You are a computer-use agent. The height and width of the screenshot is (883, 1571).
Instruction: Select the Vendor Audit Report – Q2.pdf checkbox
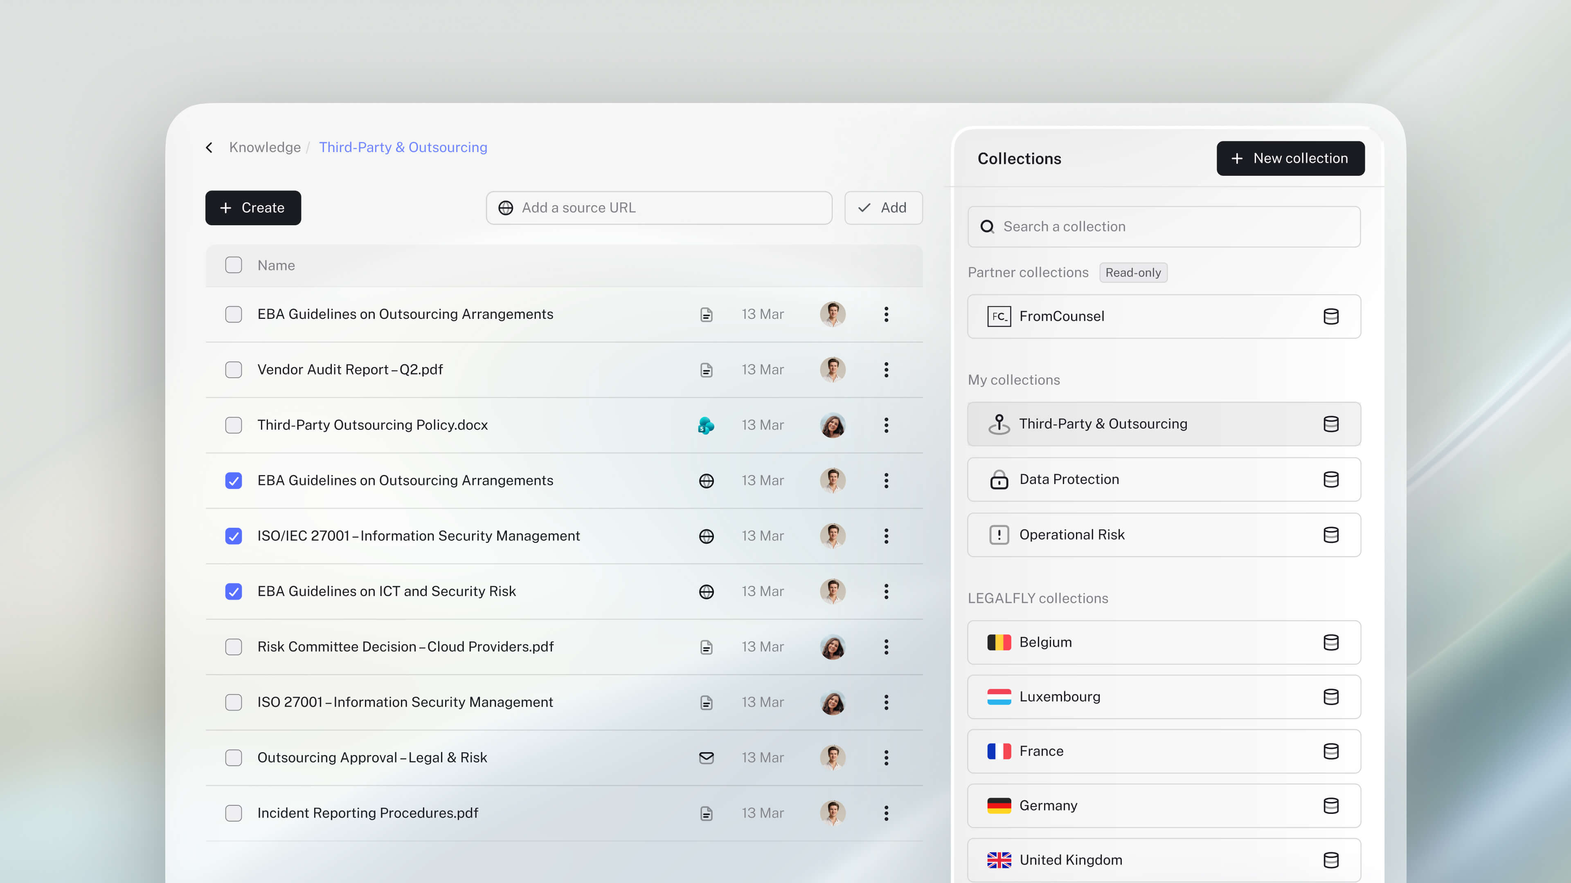pos(234,370)
